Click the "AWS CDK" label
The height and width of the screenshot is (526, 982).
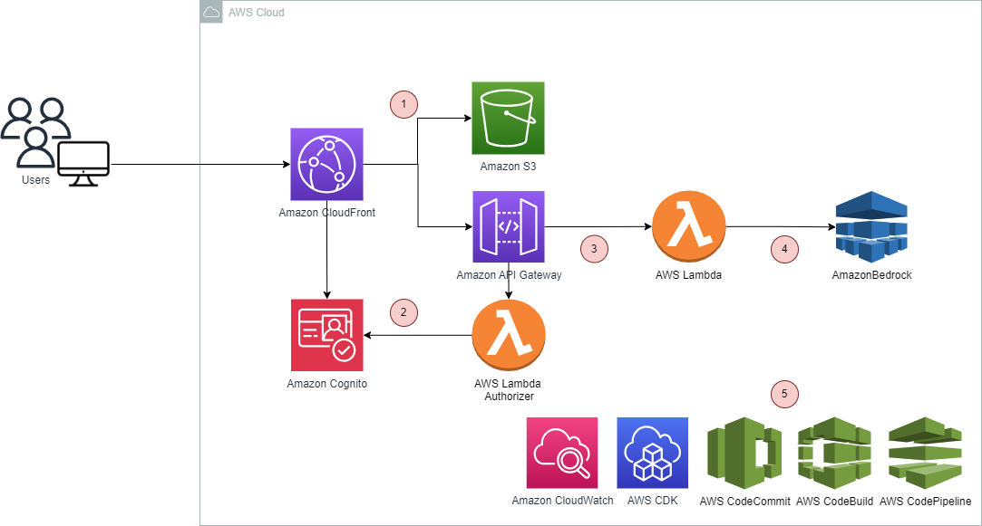[x=653, y=501]
